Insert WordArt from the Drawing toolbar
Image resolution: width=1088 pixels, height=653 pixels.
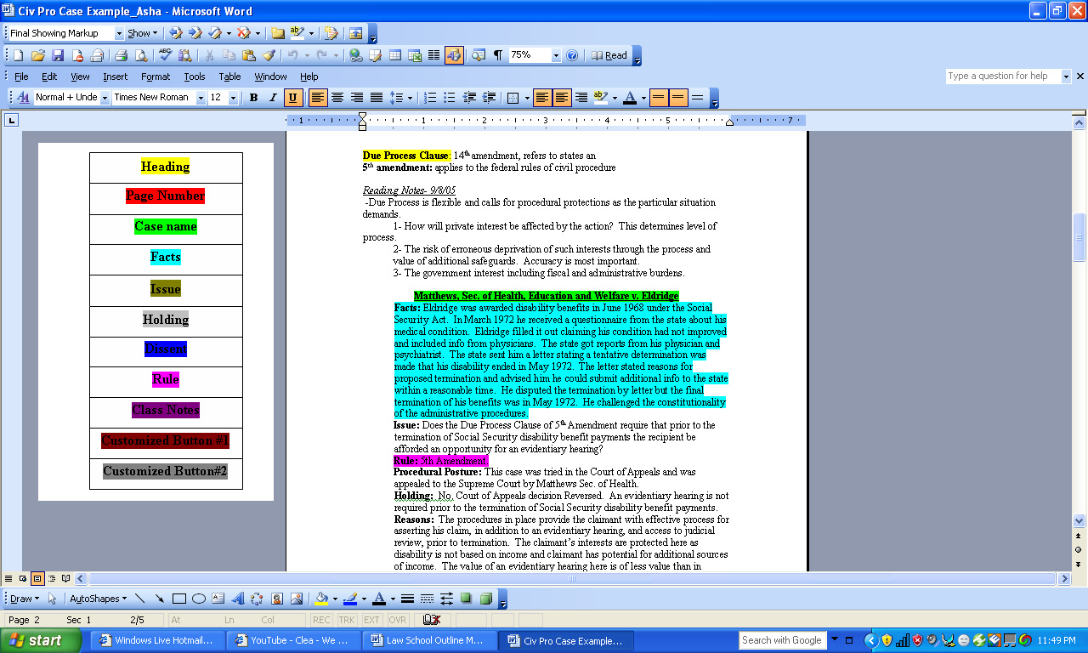pyautogui.click(x=237, y=599)
